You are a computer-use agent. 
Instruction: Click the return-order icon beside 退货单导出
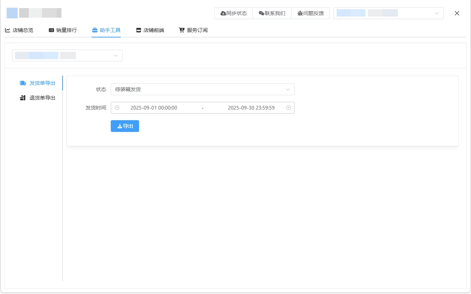click(x=22, y=98)
